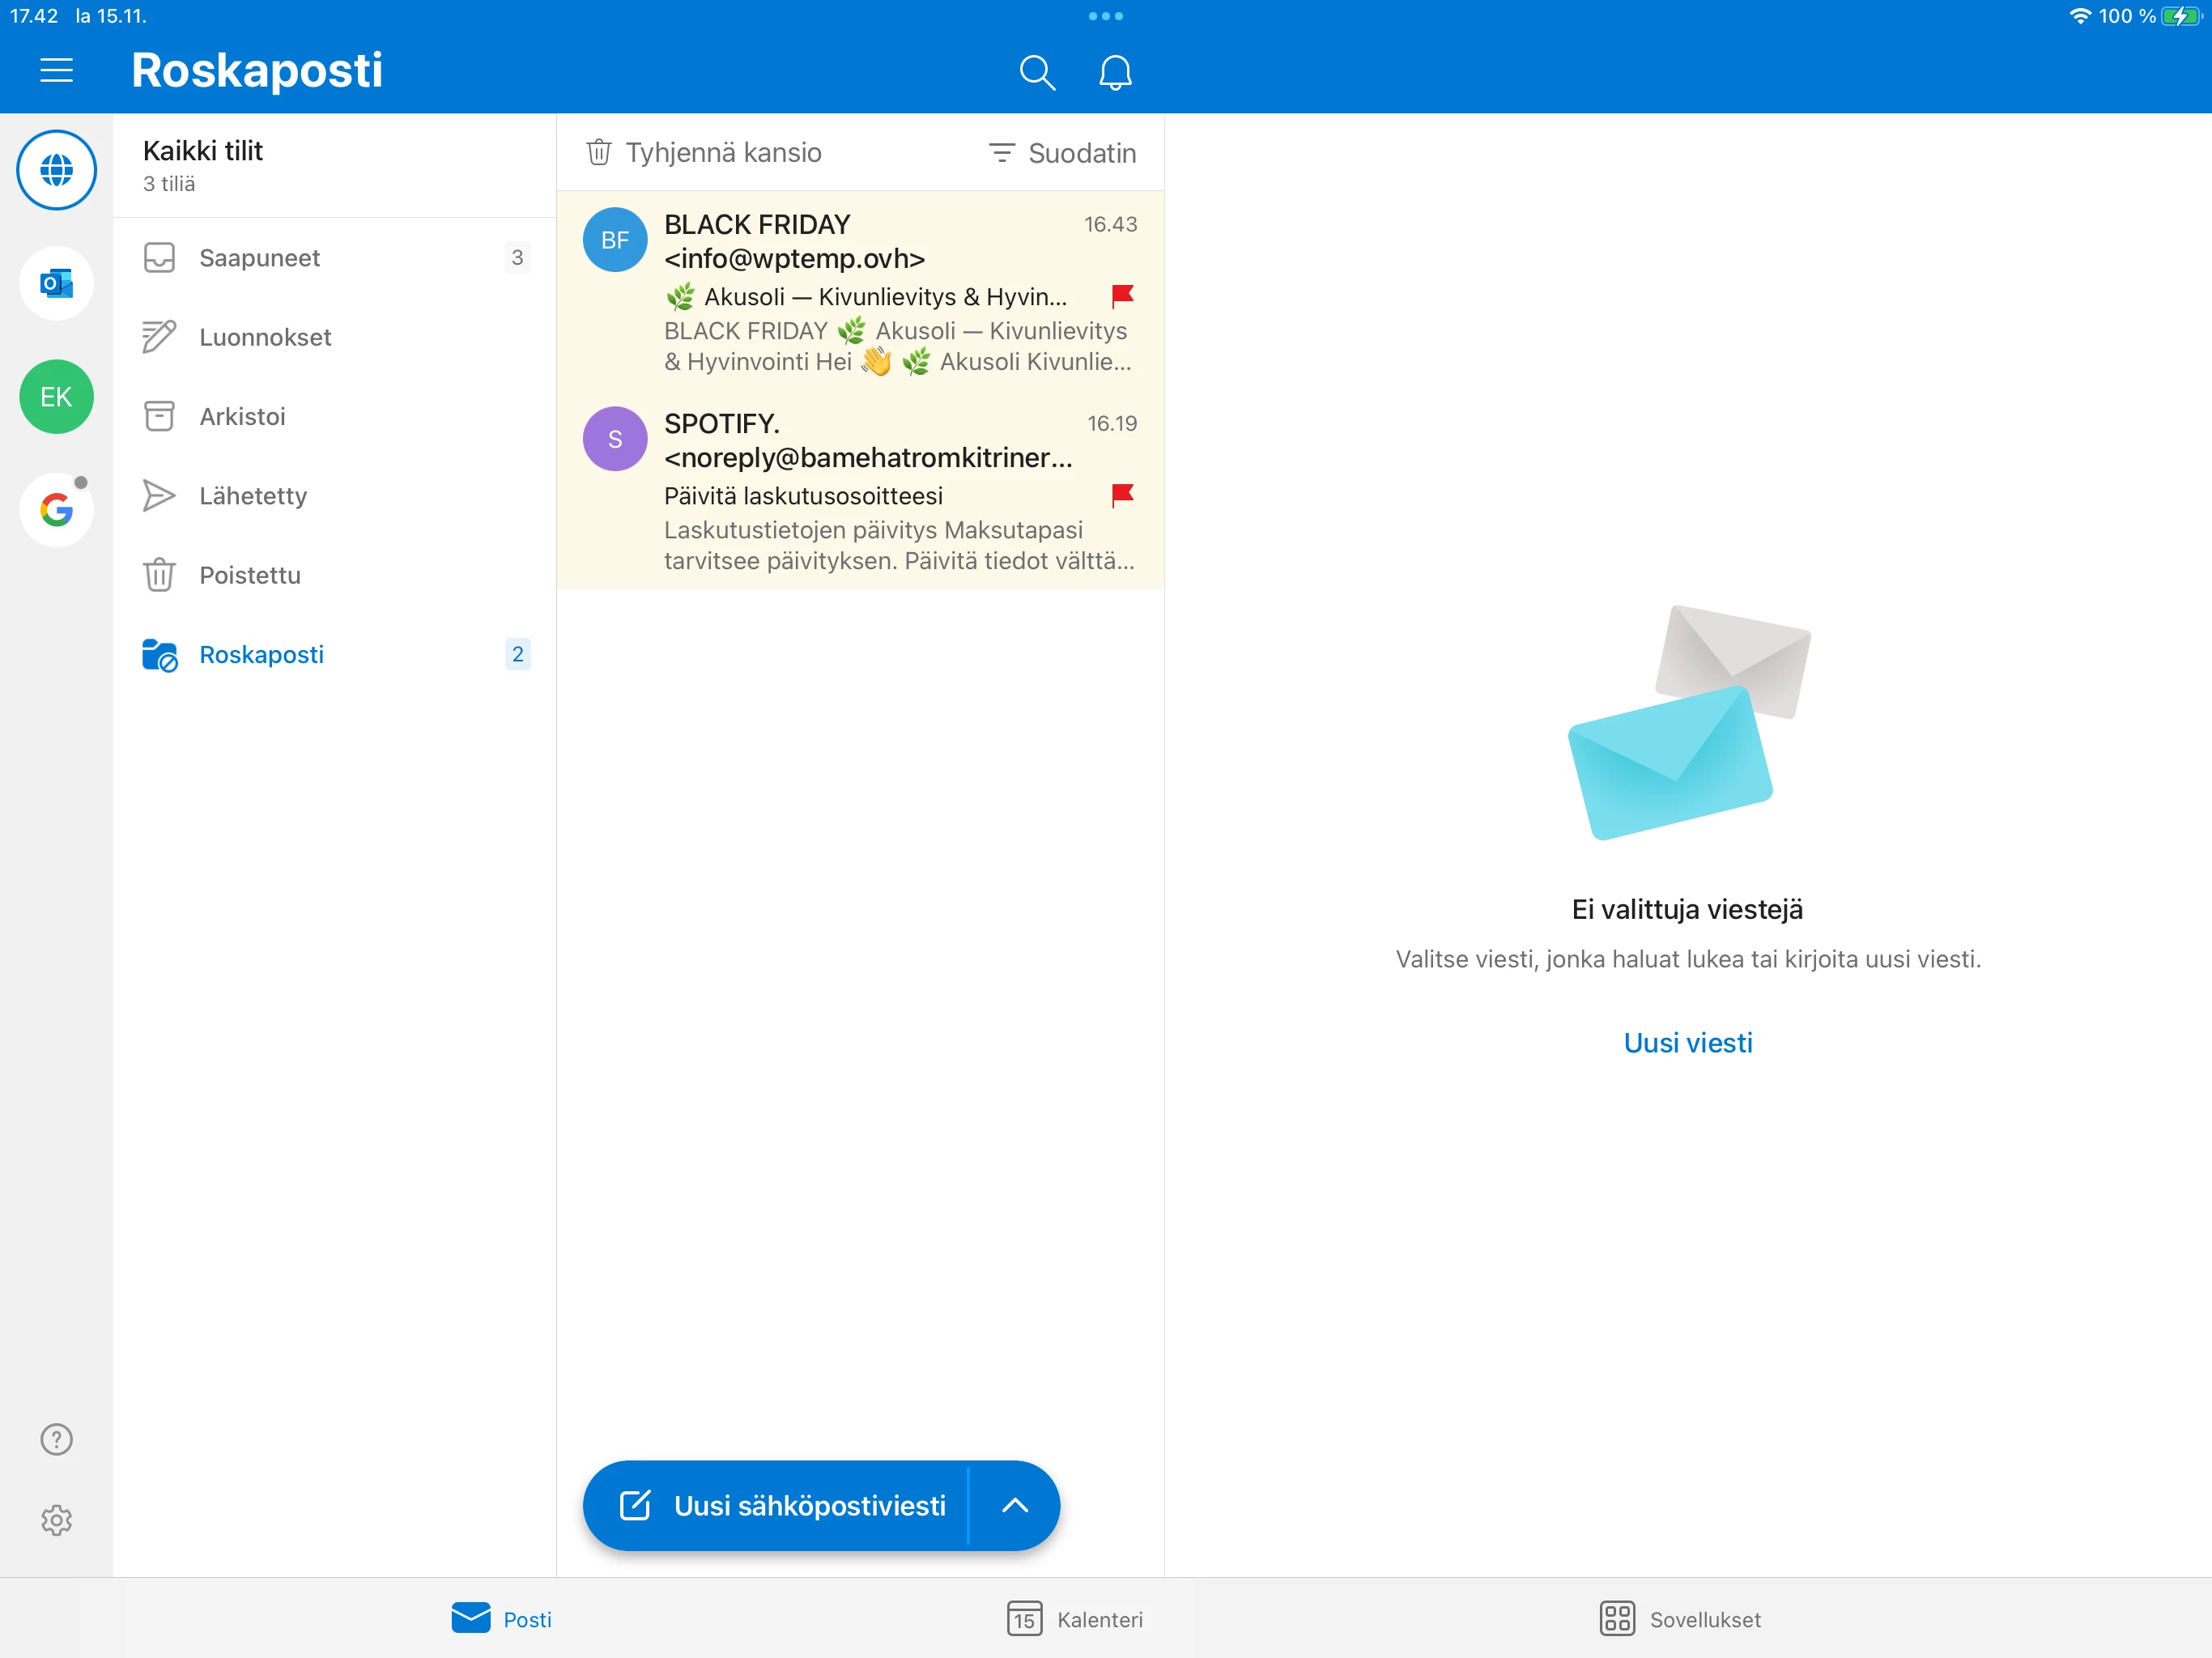Expand compose options chevron arrow
2212x1658 pixels.
1014,1505
